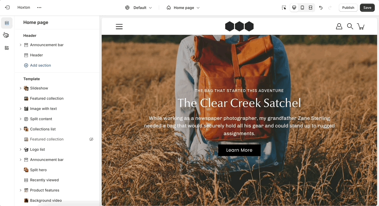Open the hamburger menu in store preview
Viewport: 379px width, 206px height.
click(x=119, y=27)
